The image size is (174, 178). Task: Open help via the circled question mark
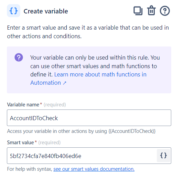pos(165,11)
